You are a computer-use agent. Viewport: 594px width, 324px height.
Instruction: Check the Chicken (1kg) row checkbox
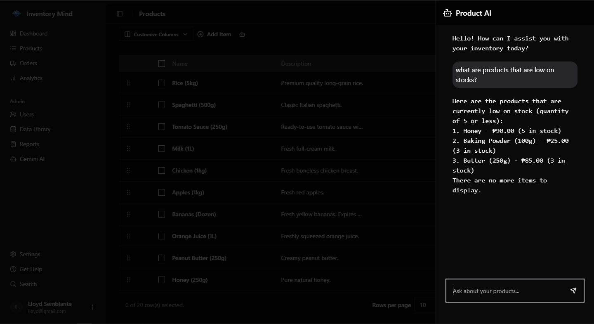pos(162,170)
